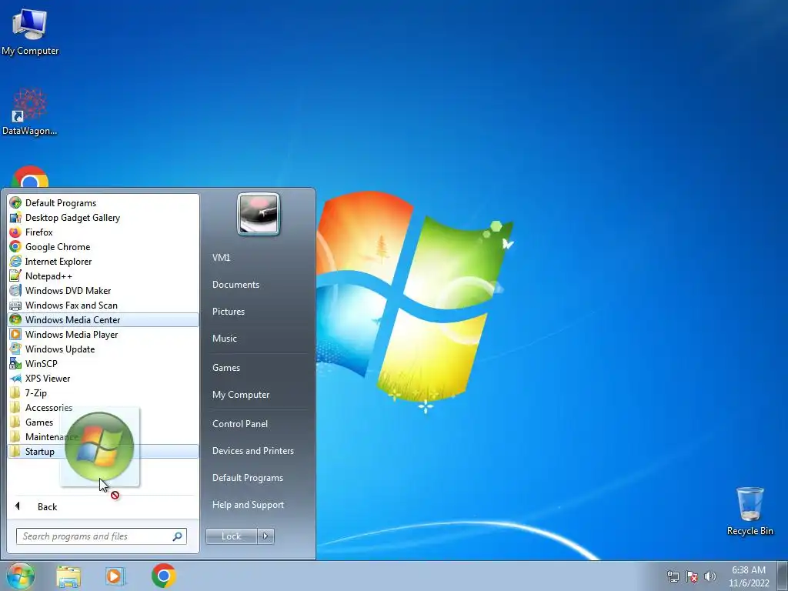The height and width of the screenshot is (591, 788).
Task: Click the Windows Update icon
Action: pyautogui.click(x=15, y=349)
